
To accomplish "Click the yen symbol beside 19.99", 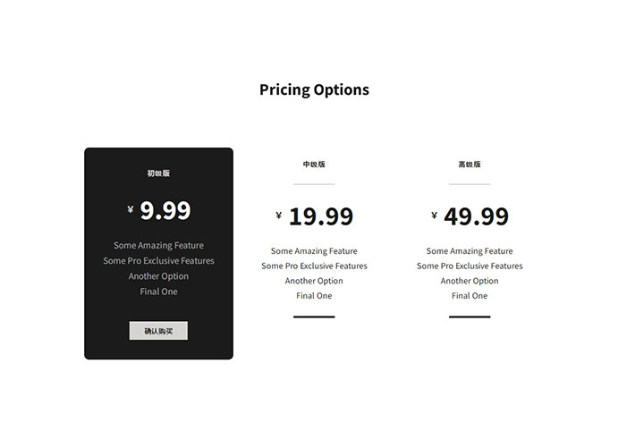I will point(279,216).
